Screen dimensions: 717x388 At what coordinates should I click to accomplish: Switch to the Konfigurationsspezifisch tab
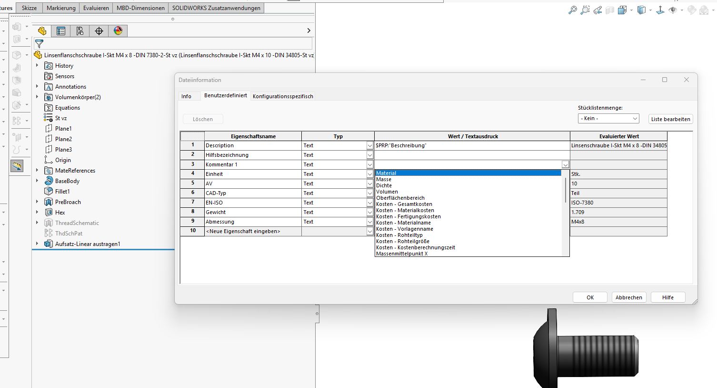point(283,96)
